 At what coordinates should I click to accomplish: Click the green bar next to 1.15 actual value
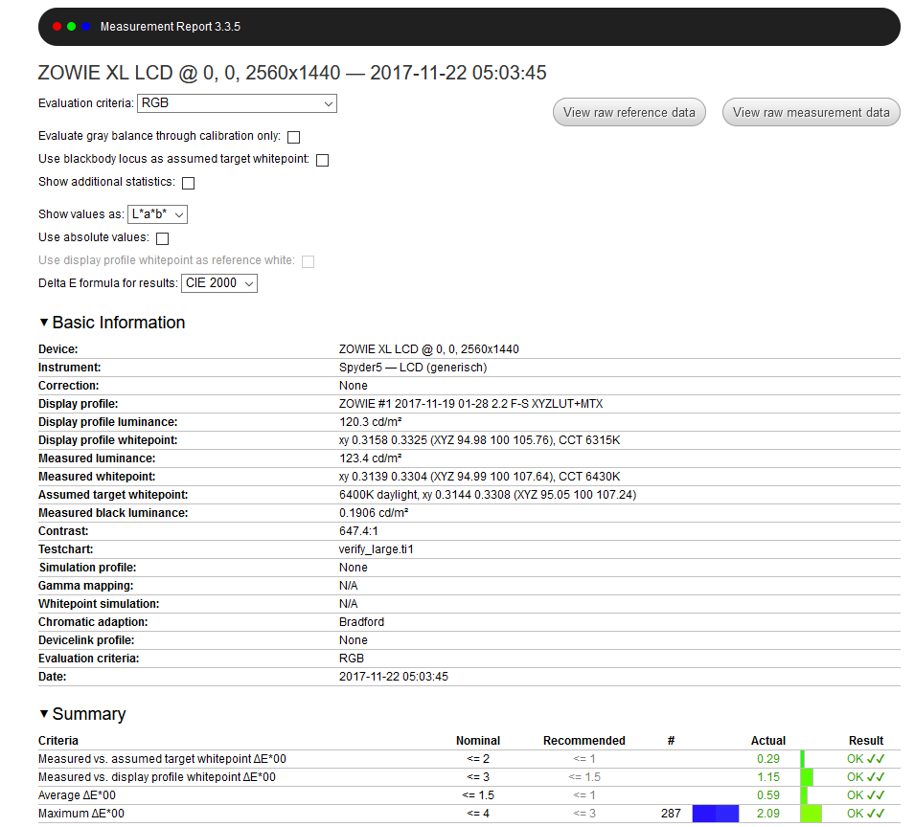pos(807,777)
